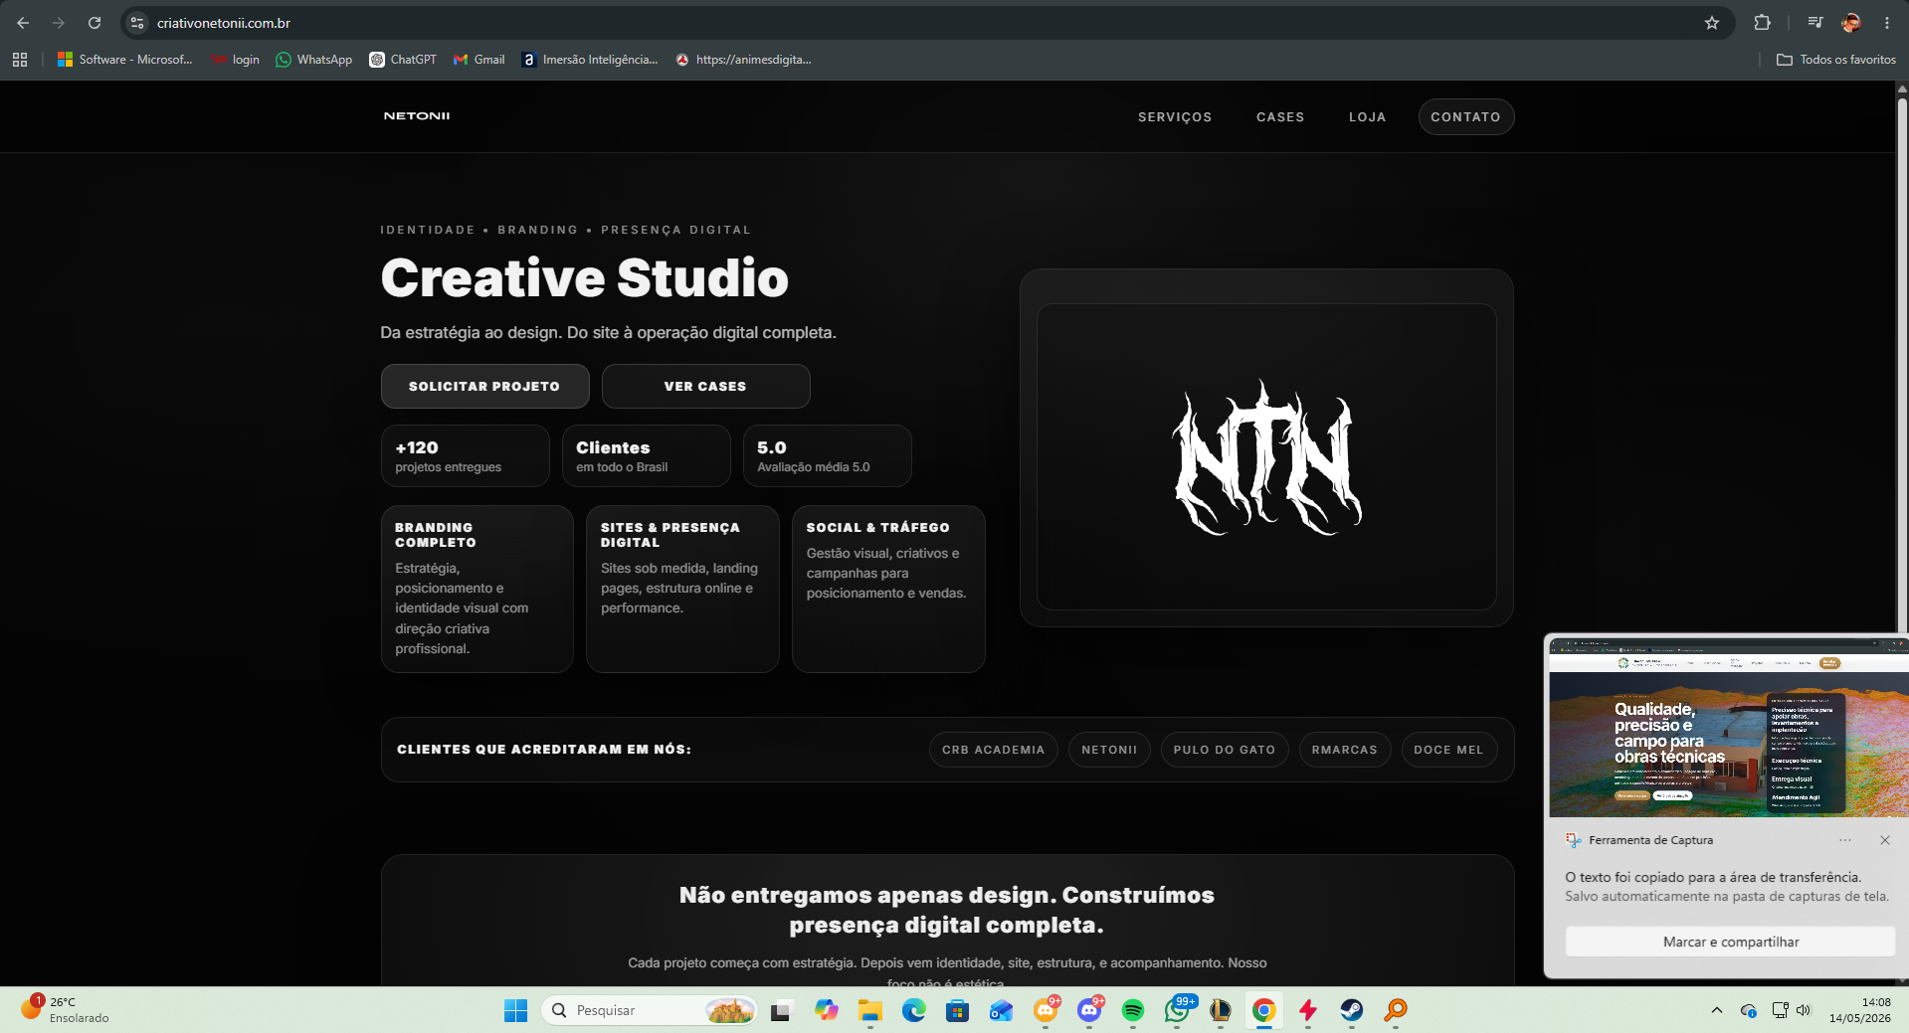Bookmark this page with the star icon

(1712, 23)
